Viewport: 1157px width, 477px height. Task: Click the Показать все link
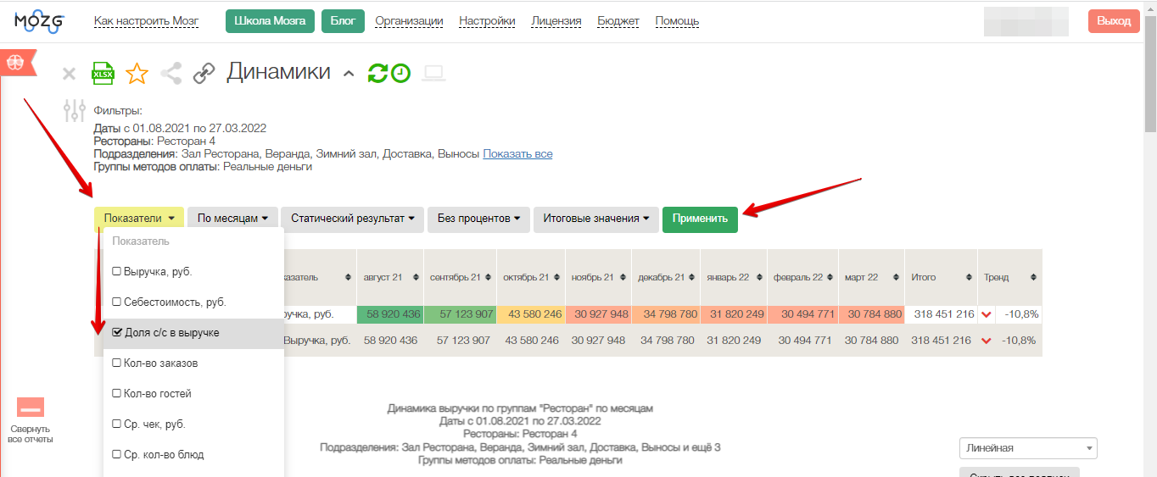pos(517,154)
